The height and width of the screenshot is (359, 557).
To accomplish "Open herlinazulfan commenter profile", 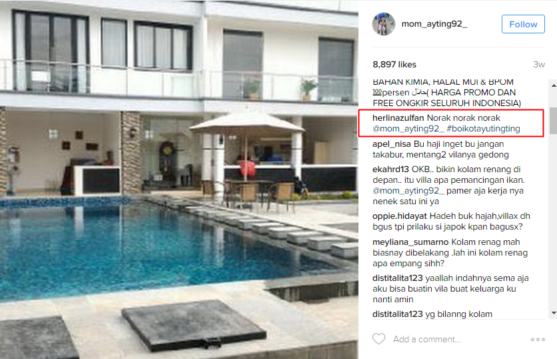I will [x=398, y=117].
